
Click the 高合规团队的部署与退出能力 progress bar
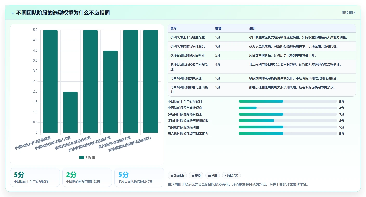[288, 133]
